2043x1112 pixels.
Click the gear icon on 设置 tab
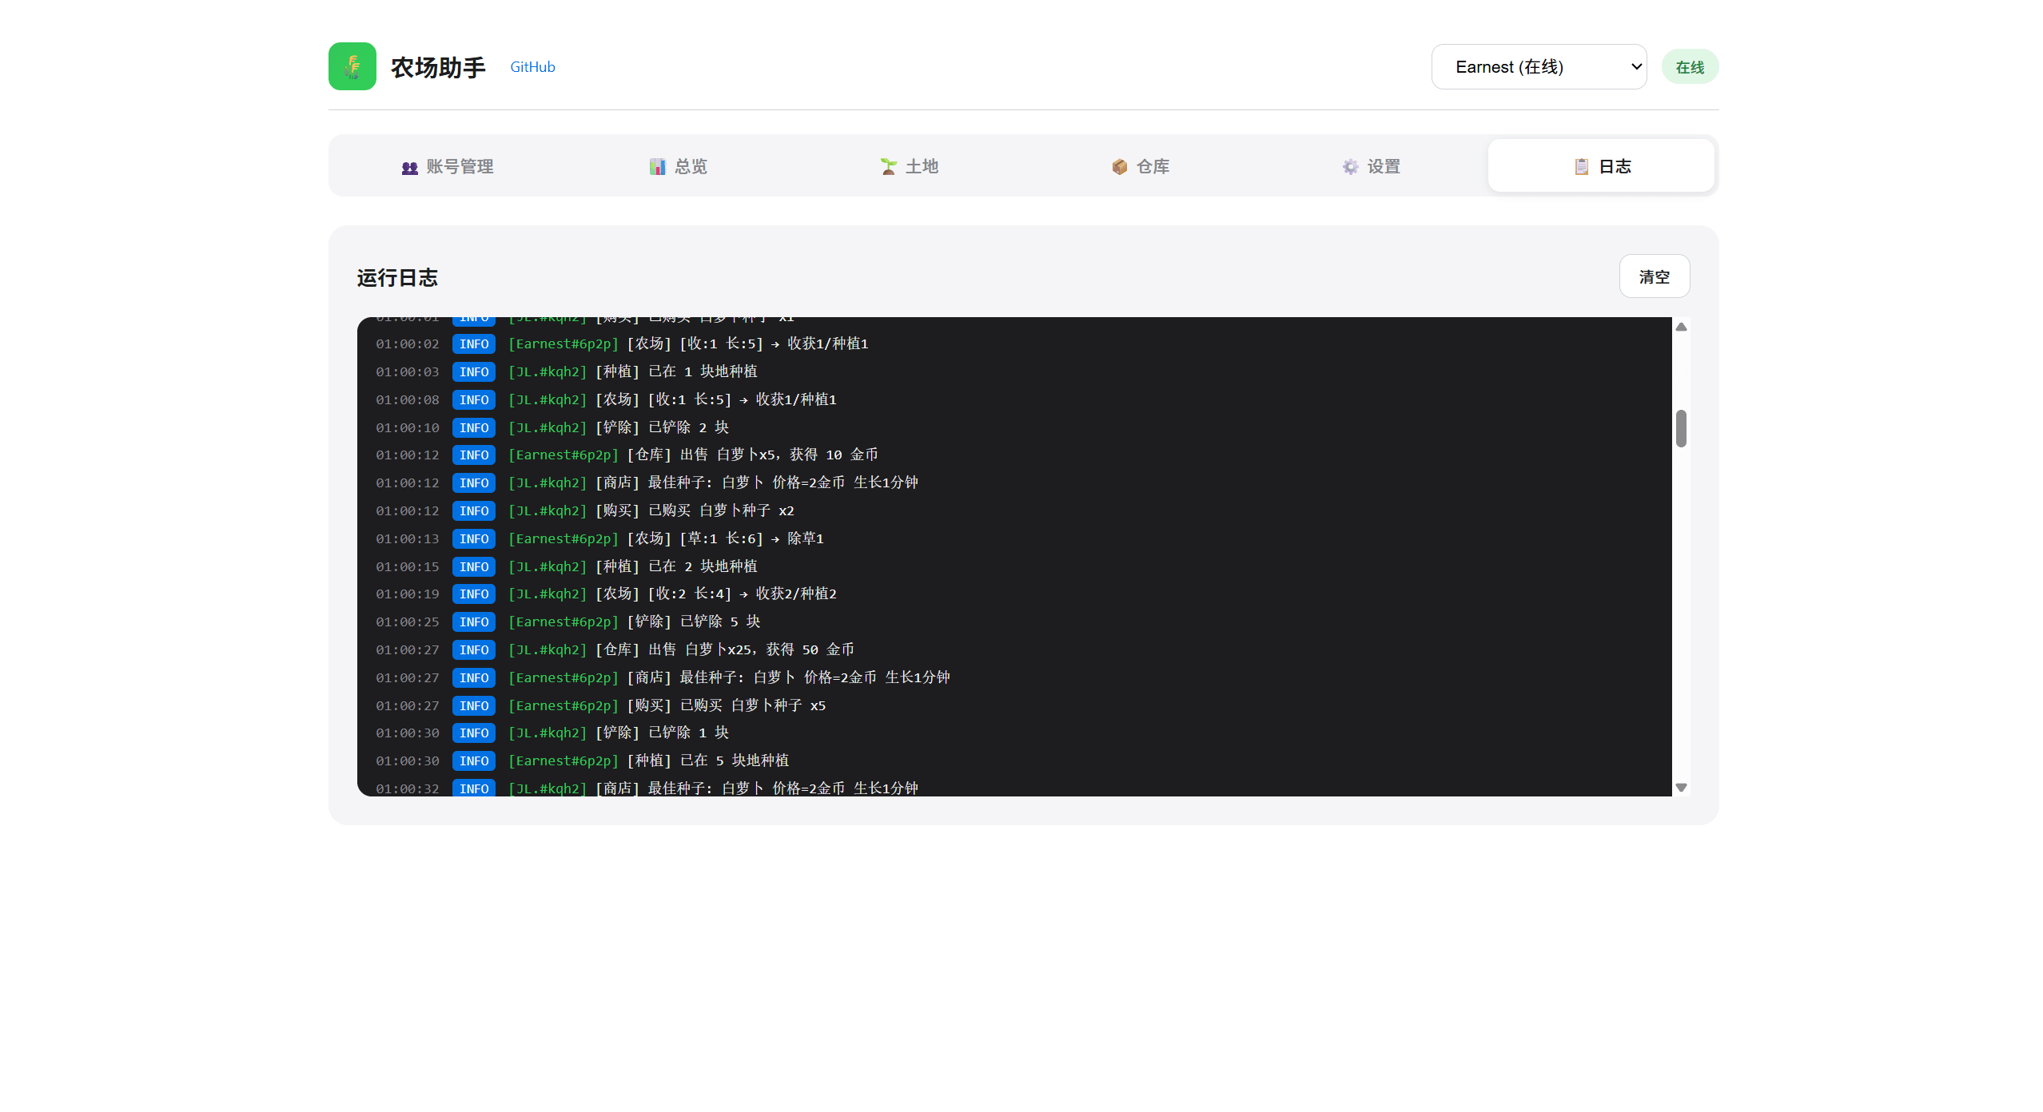click(1350, 167)
